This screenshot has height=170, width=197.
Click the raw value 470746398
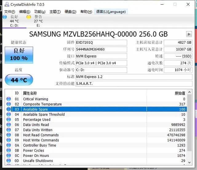tap(176, 135)
